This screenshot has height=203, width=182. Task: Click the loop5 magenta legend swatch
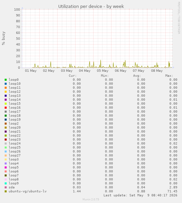tap(6, 167)
